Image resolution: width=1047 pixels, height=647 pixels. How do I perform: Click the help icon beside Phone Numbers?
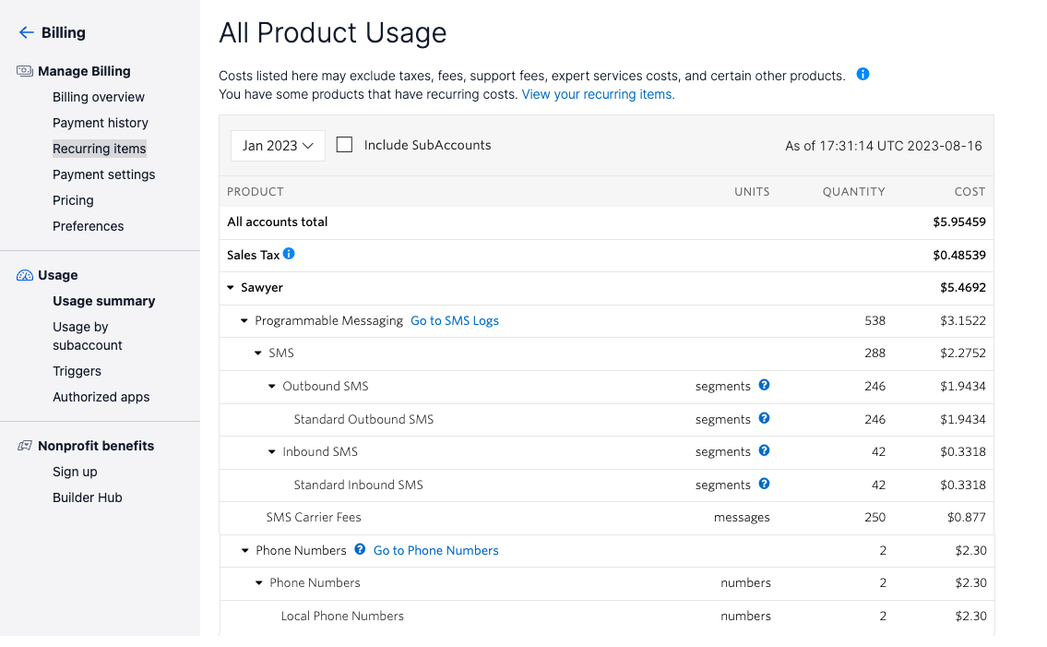coord(360,550)
